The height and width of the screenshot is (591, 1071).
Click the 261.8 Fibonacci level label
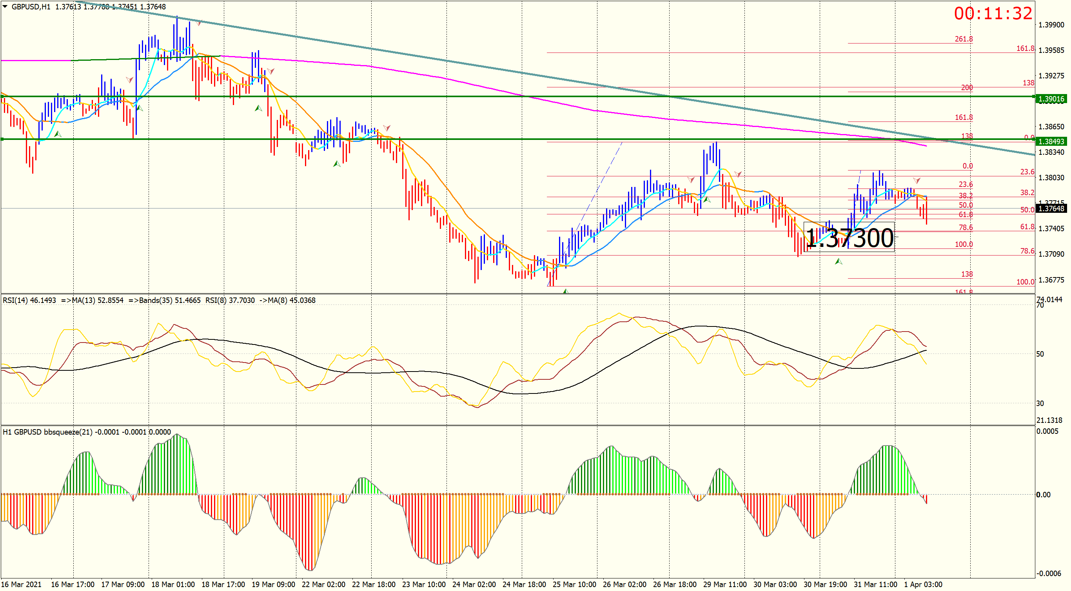tap(963, 39)
